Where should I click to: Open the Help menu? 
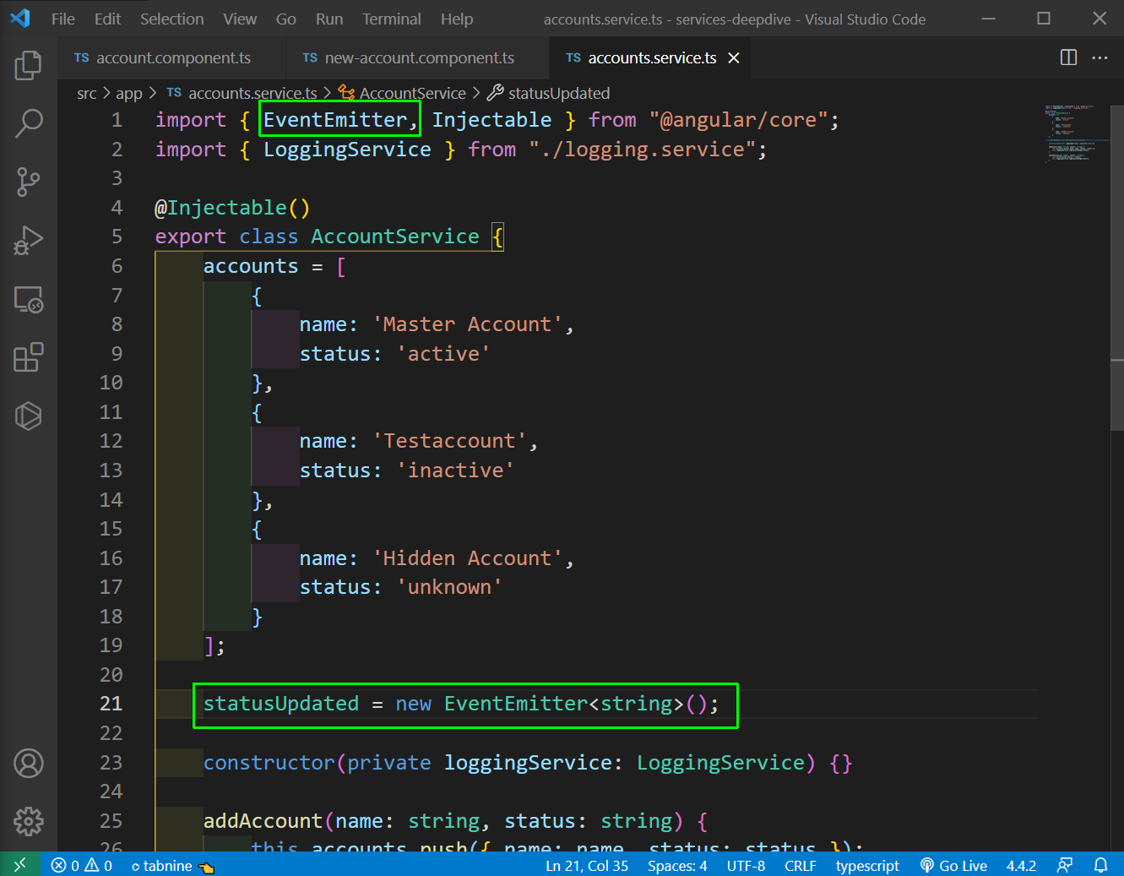457,19
